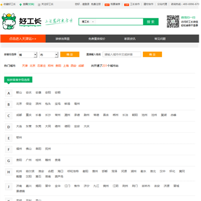Viewport: 201px width, 201px height.
Task: Open the 省 province dropdown
Action: pos(27,55)
